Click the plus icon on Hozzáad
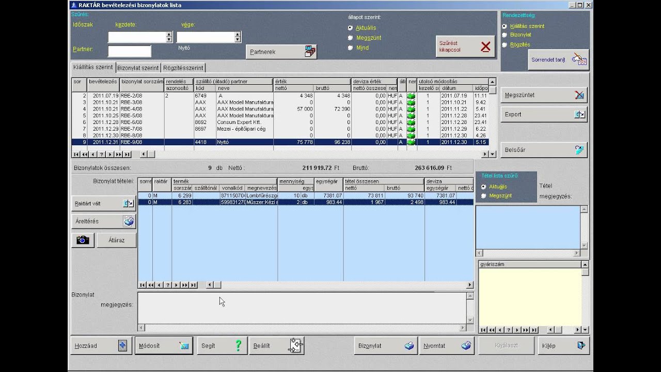661x372 pixels. click(122, 346)
